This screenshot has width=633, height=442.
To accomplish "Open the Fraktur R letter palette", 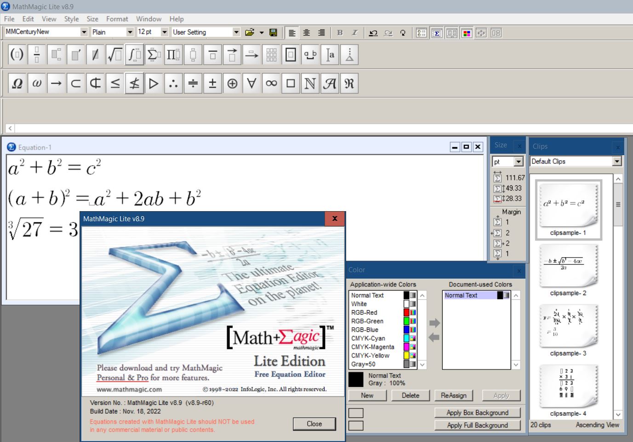I will [349, 84].
